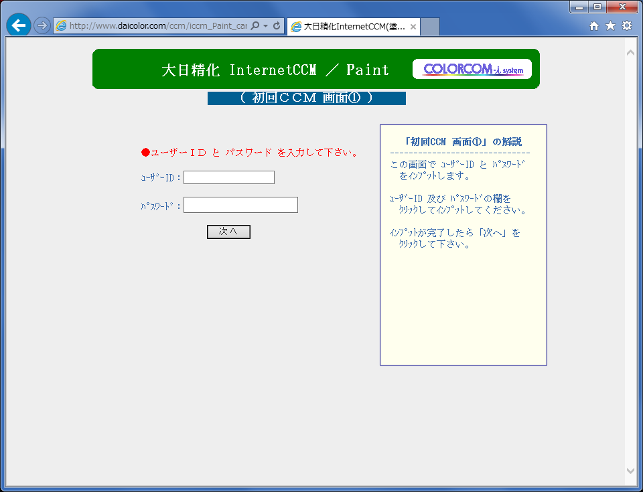Select the address bar URL text
Screen dimensions: 643x492
(158, 26)
